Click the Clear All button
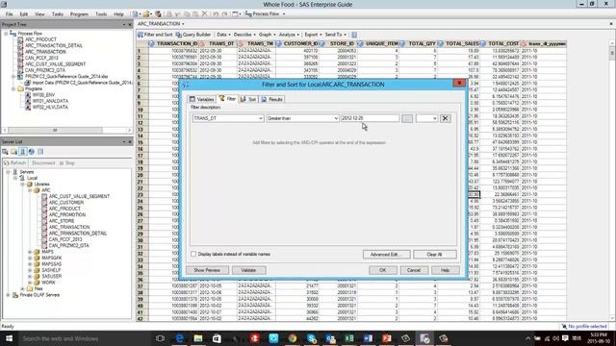Image resolution: width=616 pixels, height=346 pixels. (x=434, y=254)
